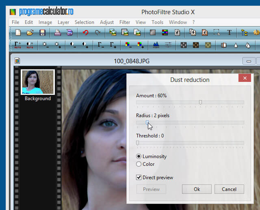This screenshot has width=260, height=210.
Task: Close the Dust reduction dialog
Action: pyautogui.click(x=245, y=78)
